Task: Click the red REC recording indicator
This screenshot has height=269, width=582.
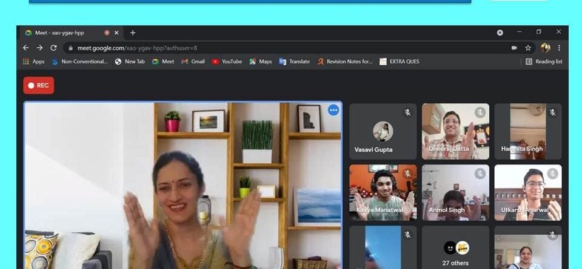Action: click(39, 85)
